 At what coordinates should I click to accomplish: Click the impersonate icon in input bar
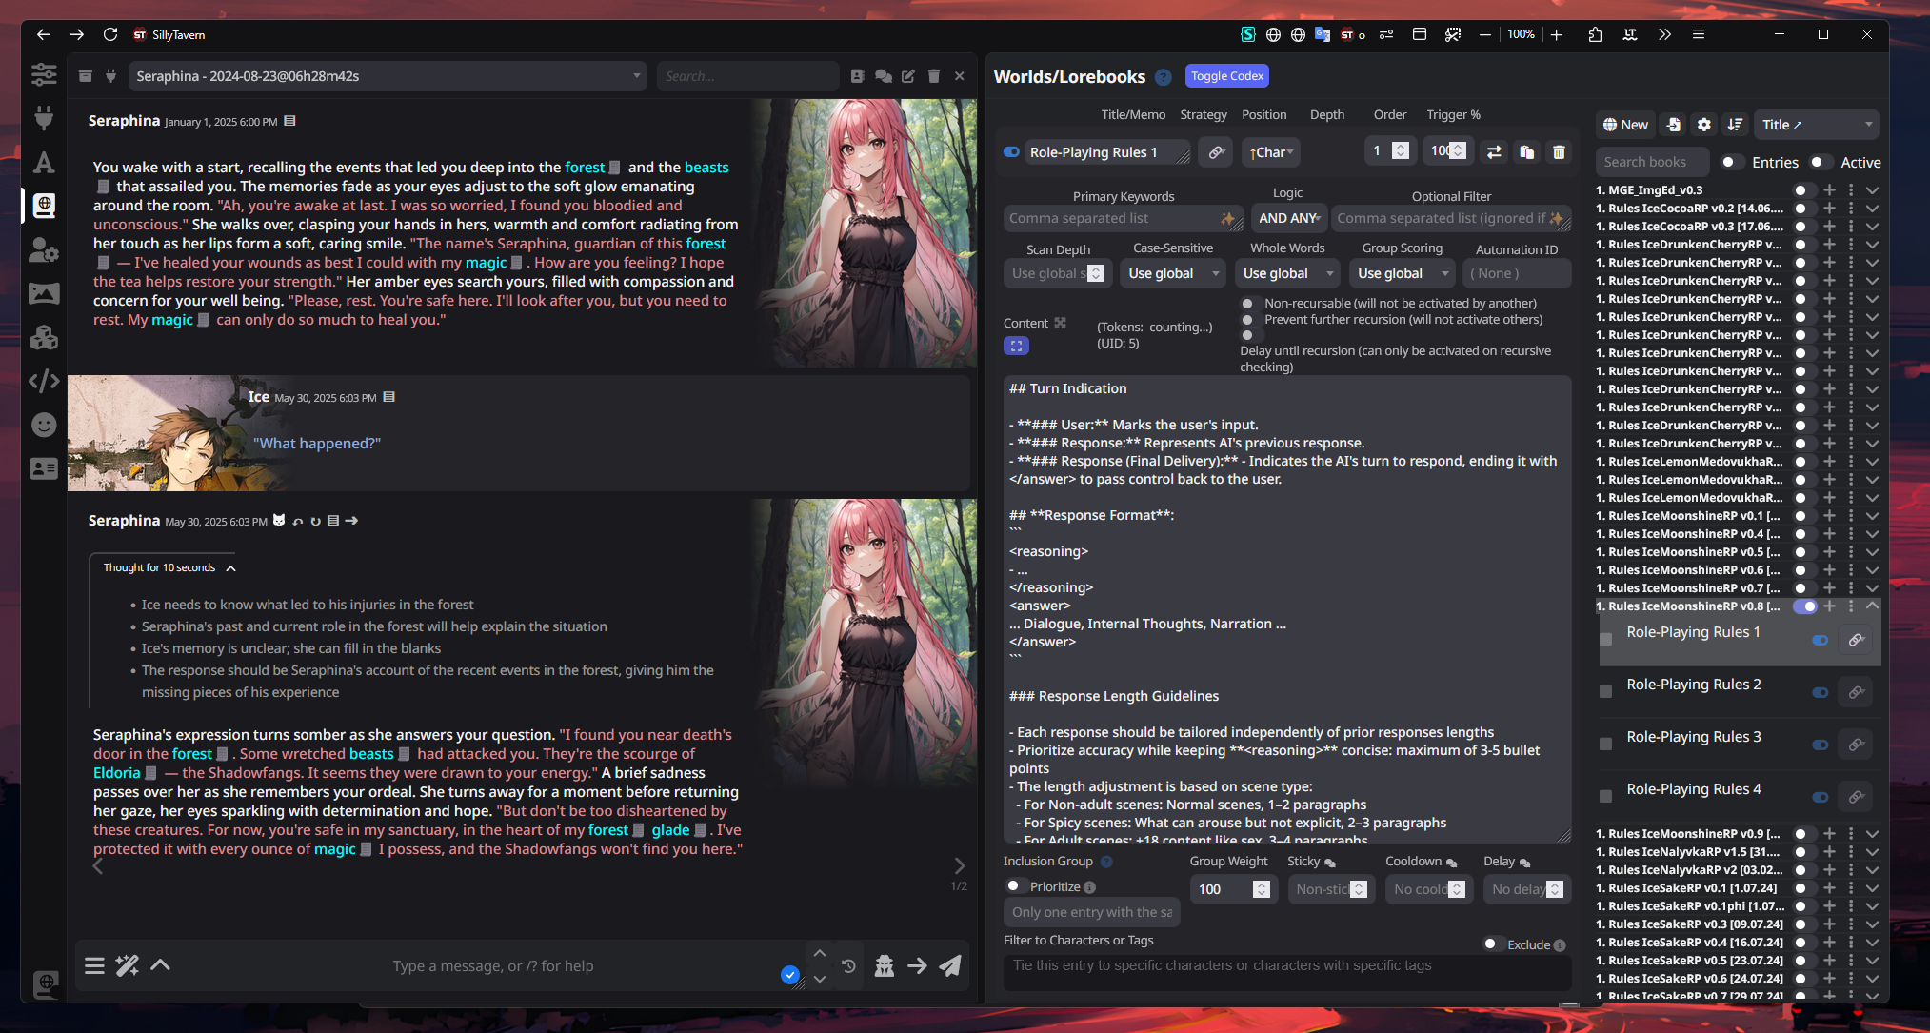click(885, 965)
